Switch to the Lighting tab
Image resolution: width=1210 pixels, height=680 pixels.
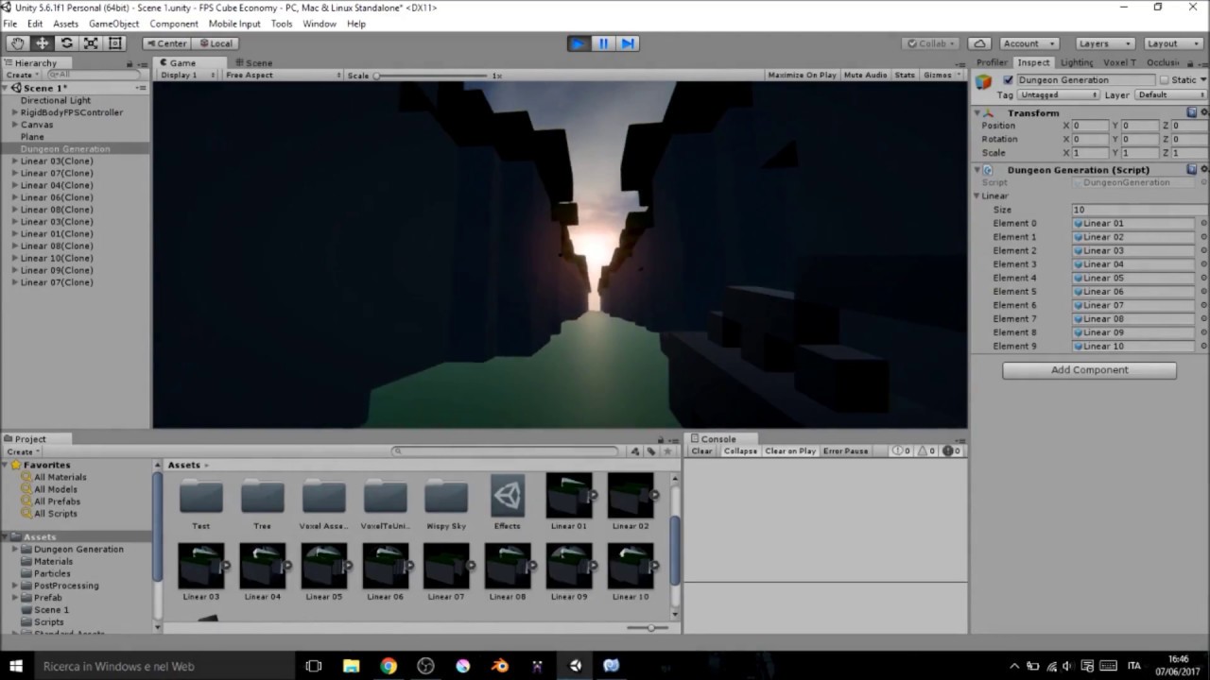(x=1077, y=62)
